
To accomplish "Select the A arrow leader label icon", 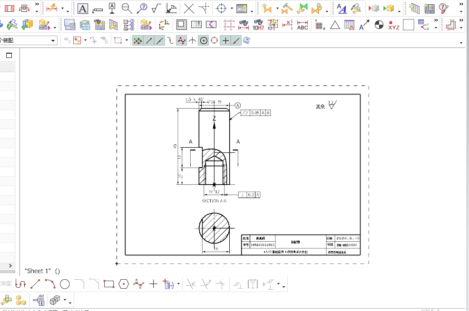I will pos(364,25).
